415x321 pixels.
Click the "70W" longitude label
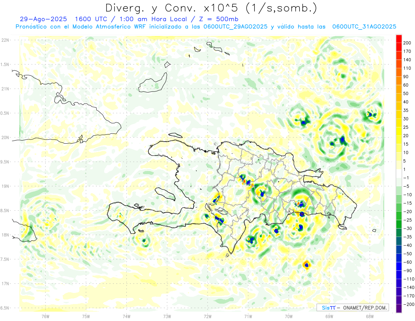[x=289, y=316]
